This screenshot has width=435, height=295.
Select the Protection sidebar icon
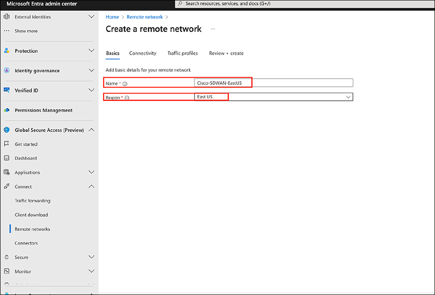click(x=7, y=50)
